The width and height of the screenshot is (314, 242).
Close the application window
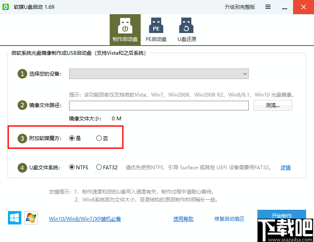point(304,7)
